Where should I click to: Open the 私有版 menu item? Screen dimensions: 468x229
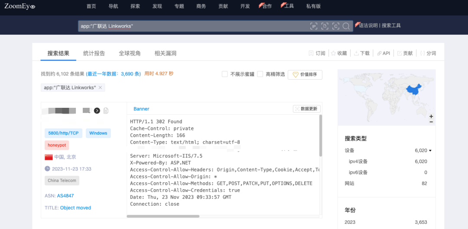(x=313, y=6)
